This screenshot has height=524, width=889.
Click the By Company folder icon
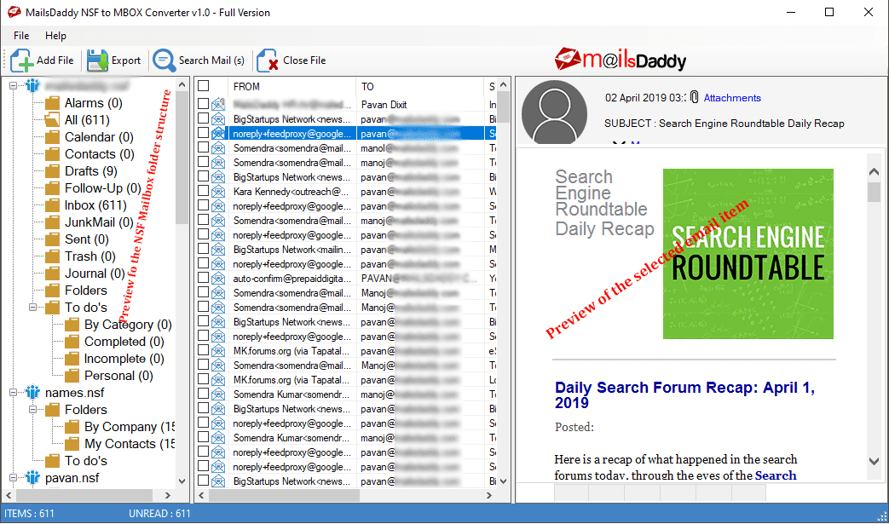(x=72, y=427)
